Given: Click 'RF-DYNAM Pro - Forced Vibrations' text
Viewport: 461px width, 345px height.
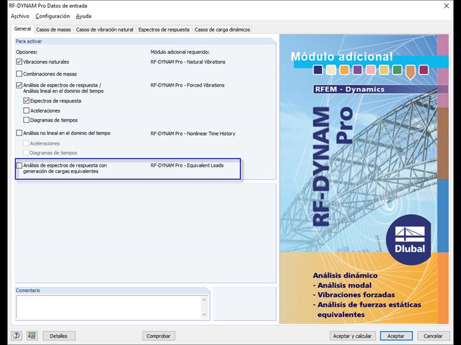Looking at the screenshot, I should [187, 85].
